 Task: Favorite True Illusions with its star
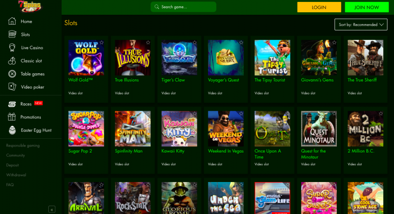(148, 43)
